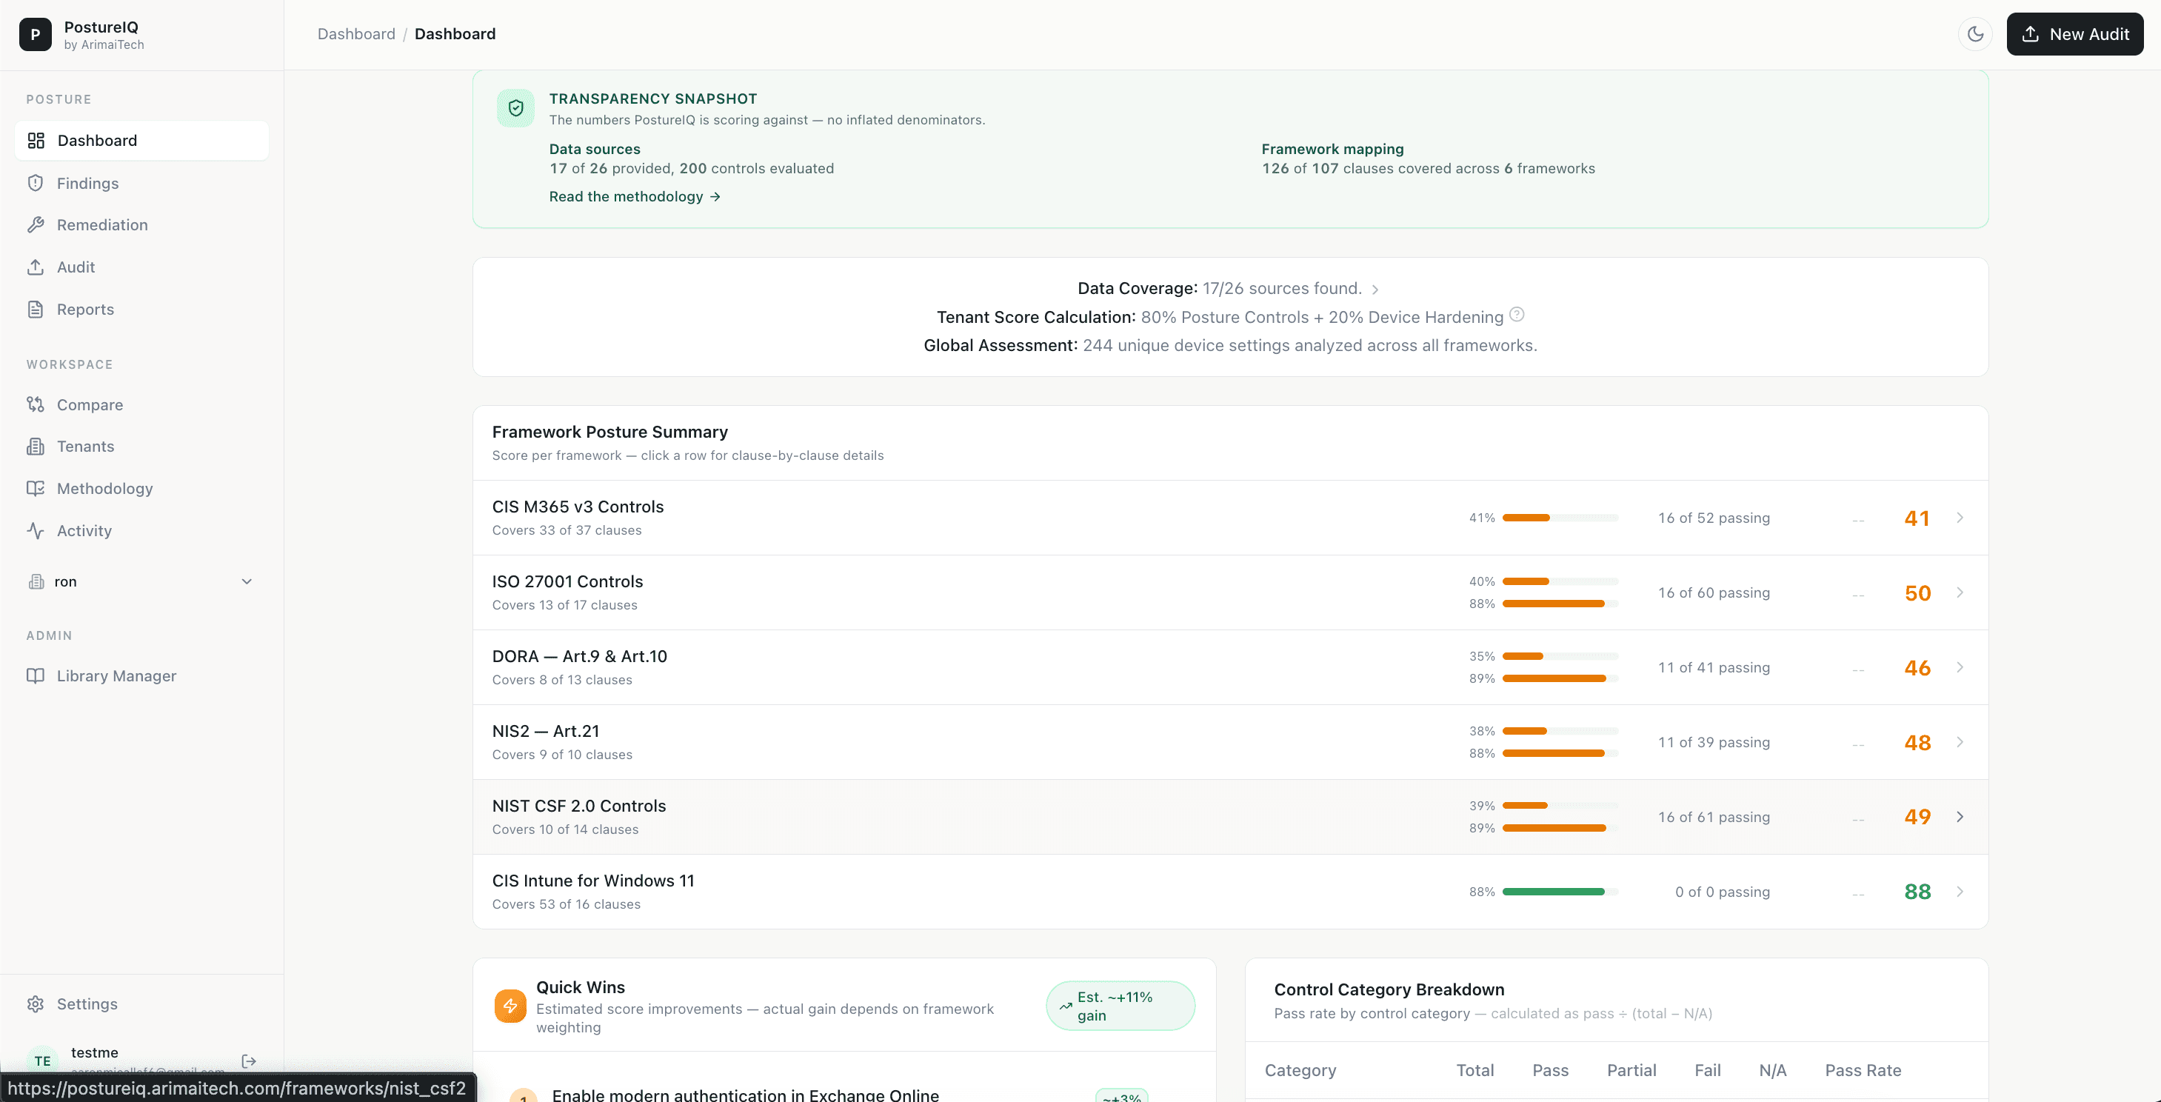This screenshot has height=1102, width=2161.
Task: Click the TE user avatar
Action: (x=43, y=1061)
